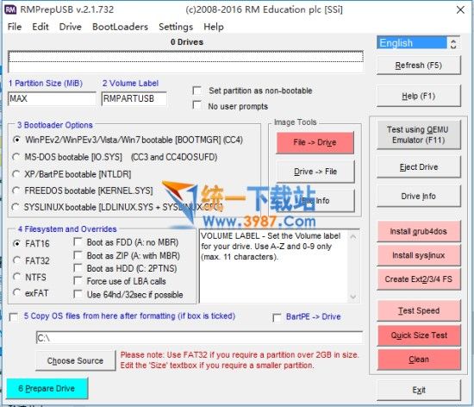This screenshot has height=407, width=474.
Task: Open the BootLoaders menu
Action: pyautogui.click(x=120, y=27)
